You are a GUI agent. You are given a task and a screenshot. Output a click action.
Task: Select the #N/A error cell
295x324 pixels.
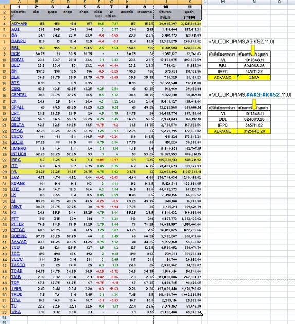click(254, 78)
